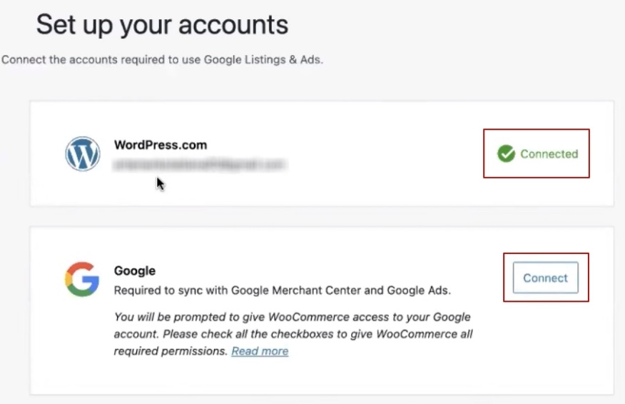Open the Read more link
Screen dimensions: 625x404
(260, 351)
